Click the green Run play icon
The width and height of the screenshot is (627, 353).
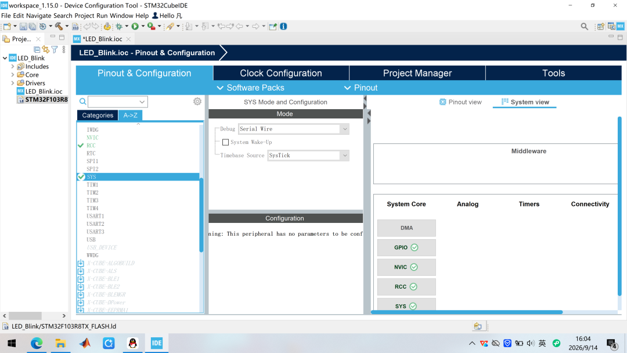[135, 26]
